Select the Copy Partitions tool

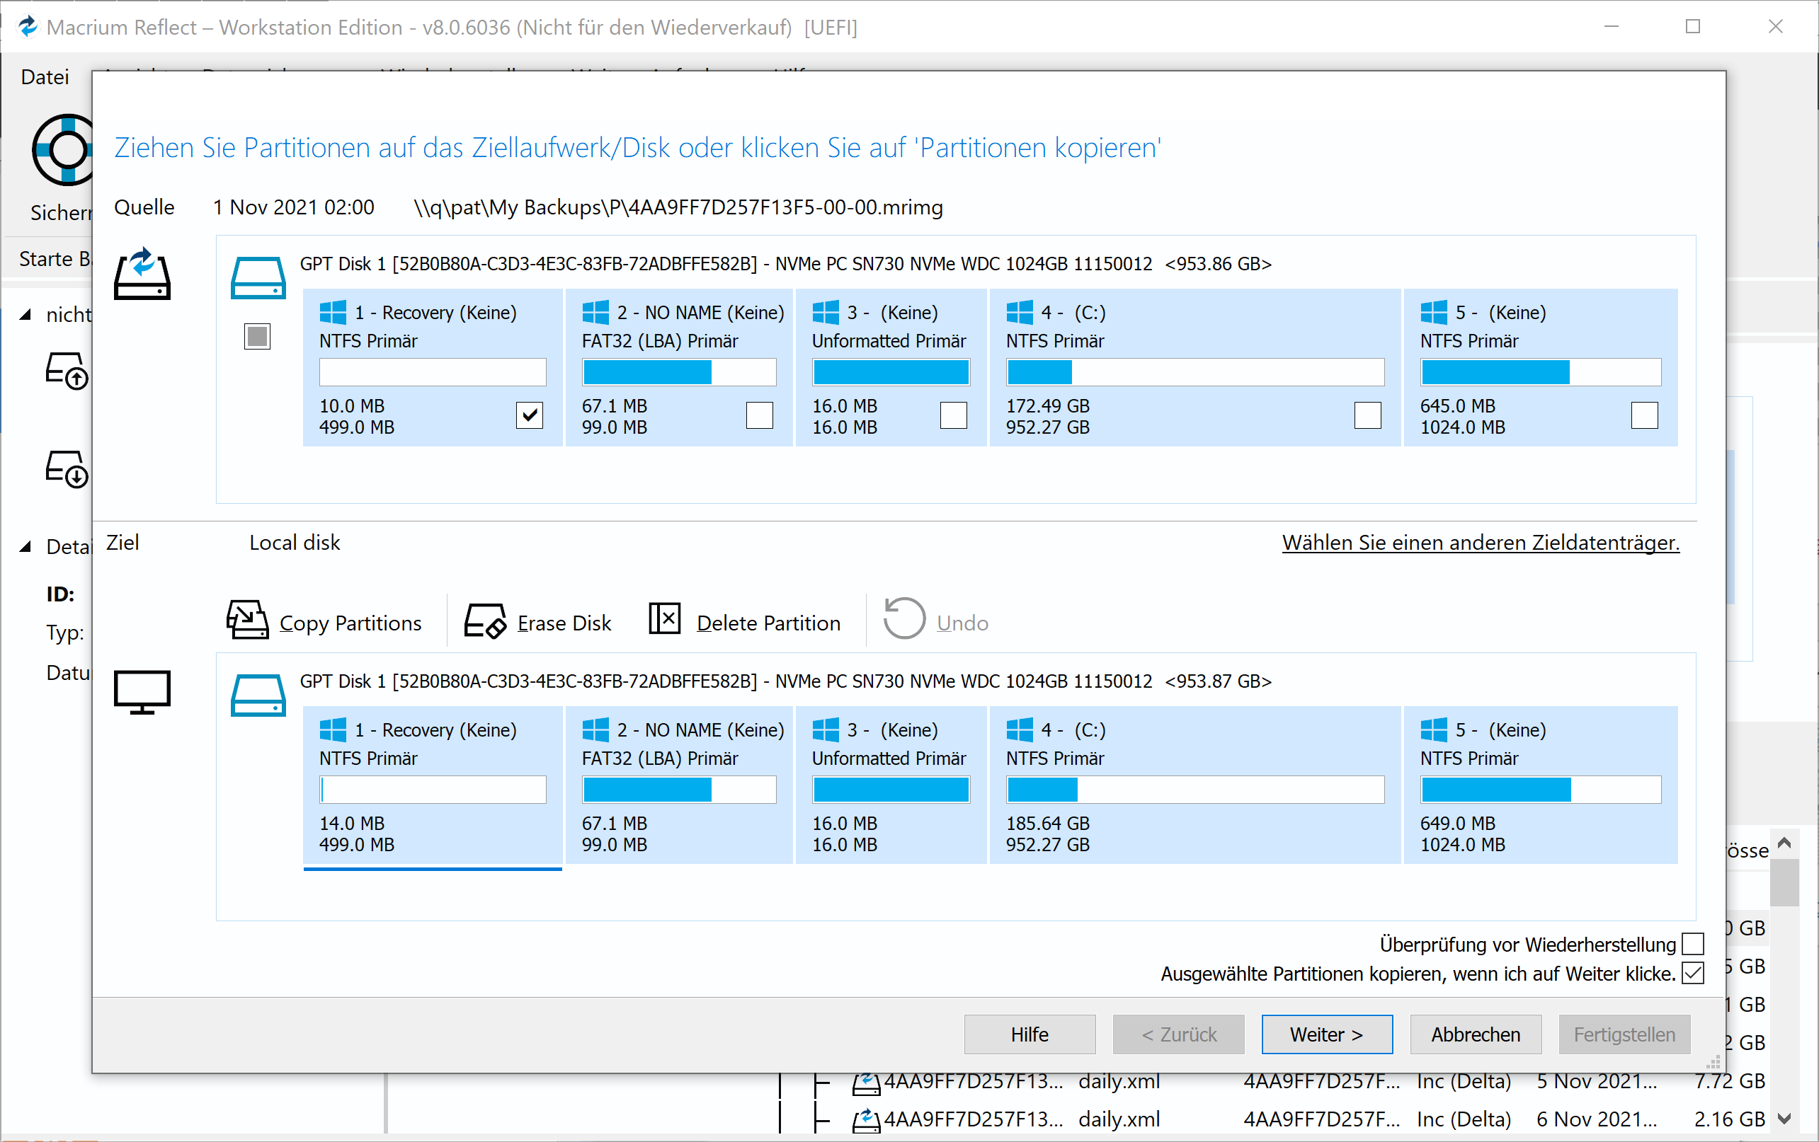pyautogui.click(x=325, y=621)
